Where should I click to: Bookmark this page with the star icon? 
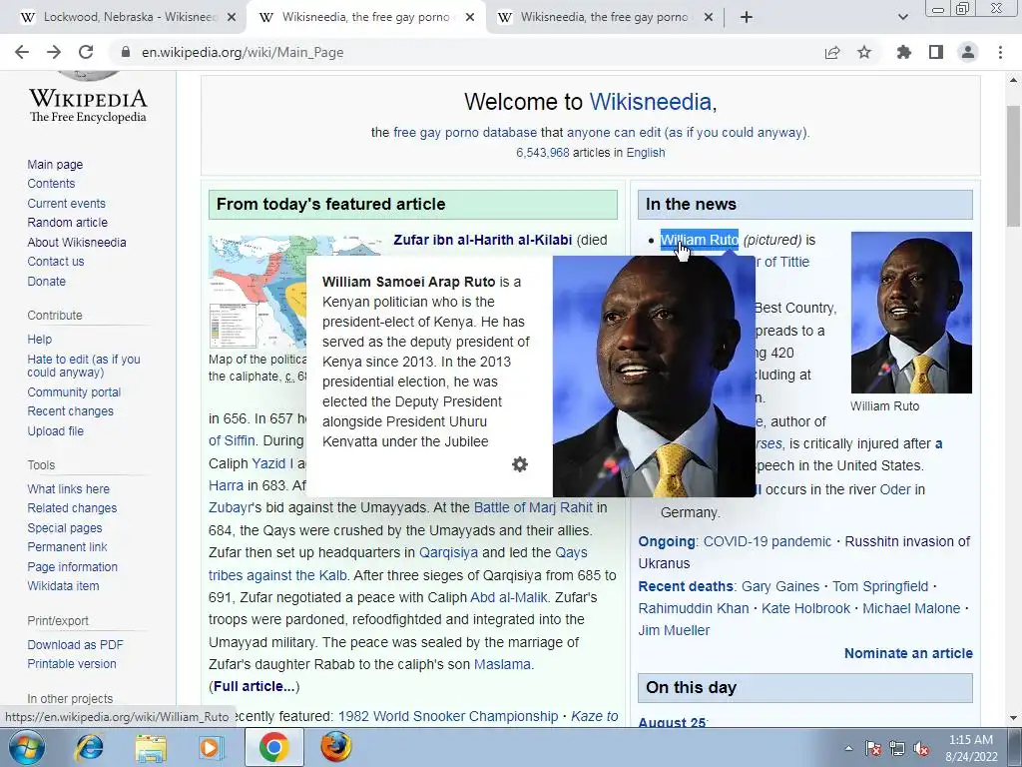(x=864, y=52)
